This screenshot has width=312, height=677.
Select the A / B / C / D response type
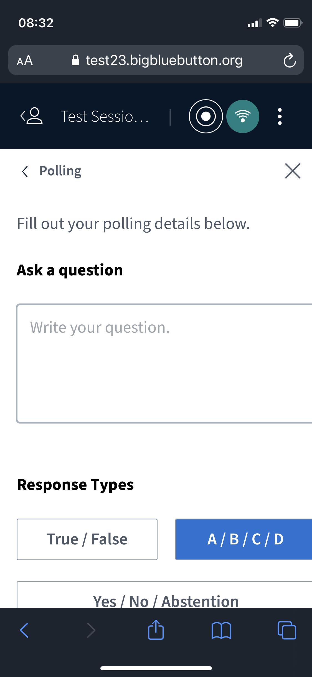245,539
